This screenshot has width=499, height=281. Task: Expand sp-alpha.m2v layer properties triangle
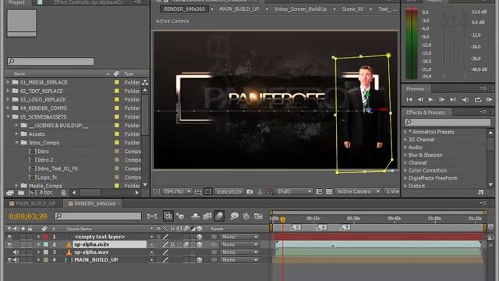coord(38,244)
